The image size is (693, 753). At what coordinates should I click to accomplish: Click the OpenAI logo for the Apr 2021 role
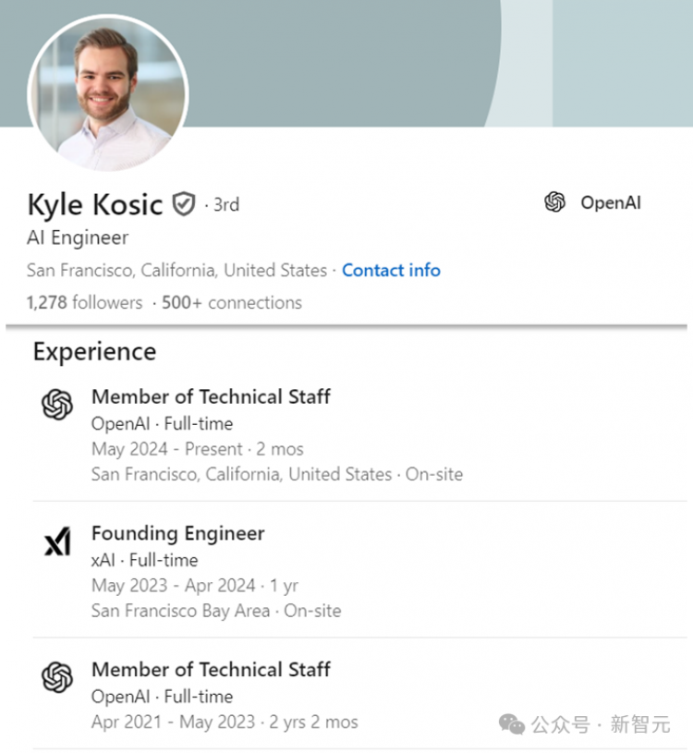57,677
